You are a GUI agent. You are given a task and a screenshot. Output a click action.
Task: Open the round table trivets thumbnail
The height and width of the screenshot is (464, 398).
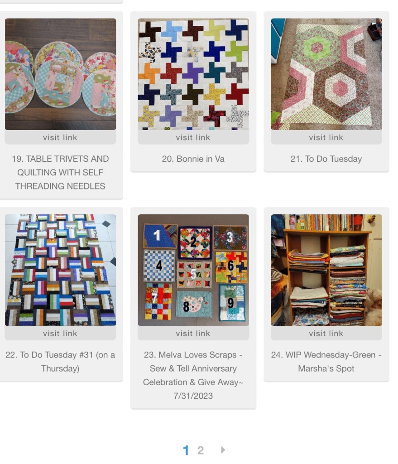coord(60,74)
